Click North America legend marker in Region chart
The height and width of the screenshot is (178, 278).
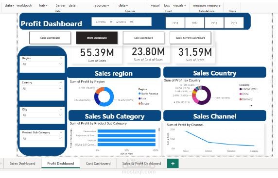139,94
